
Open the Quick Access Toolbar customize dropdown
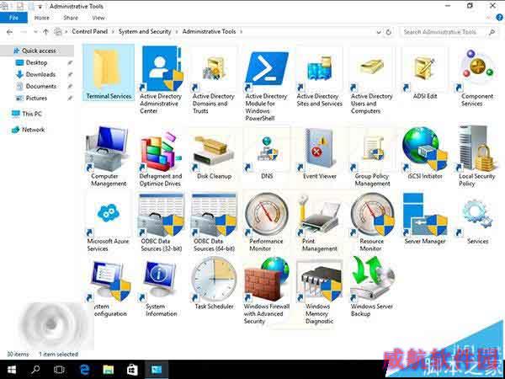click(40, 7)
